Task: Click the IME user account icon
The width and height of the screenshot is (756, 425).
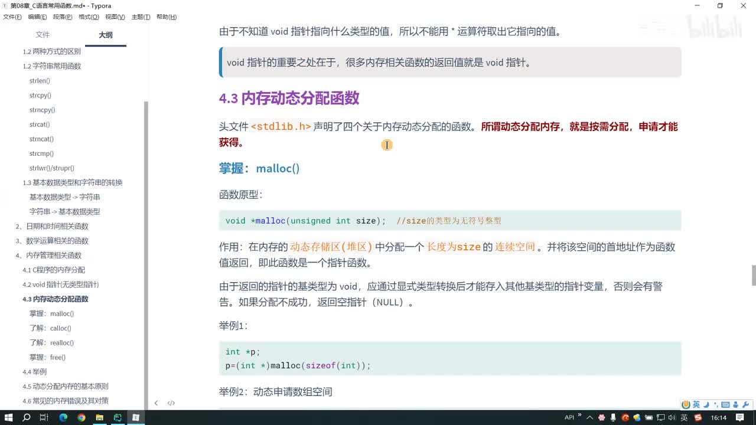Action: pyautogui.click(x=736, y=404)
